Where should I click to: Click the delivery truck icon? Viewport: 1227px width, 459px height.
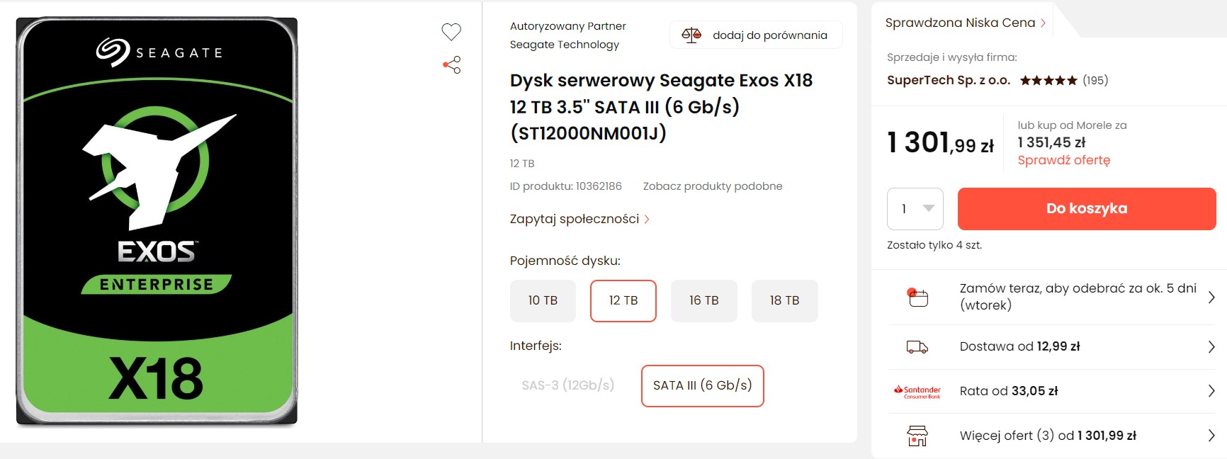(x=917, y=347)
